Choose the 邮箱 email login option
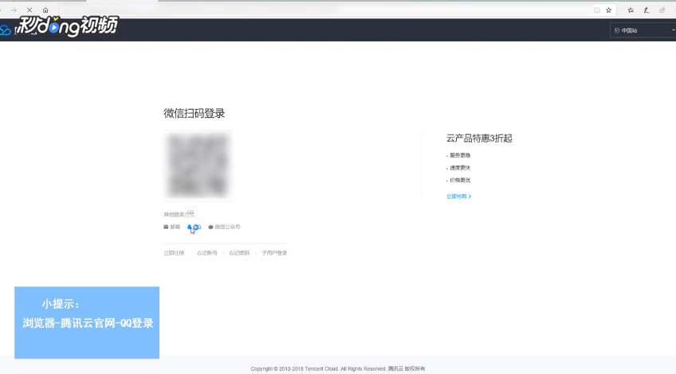The height and width of the screenshot is (374, 676). (x=172, y=227)
